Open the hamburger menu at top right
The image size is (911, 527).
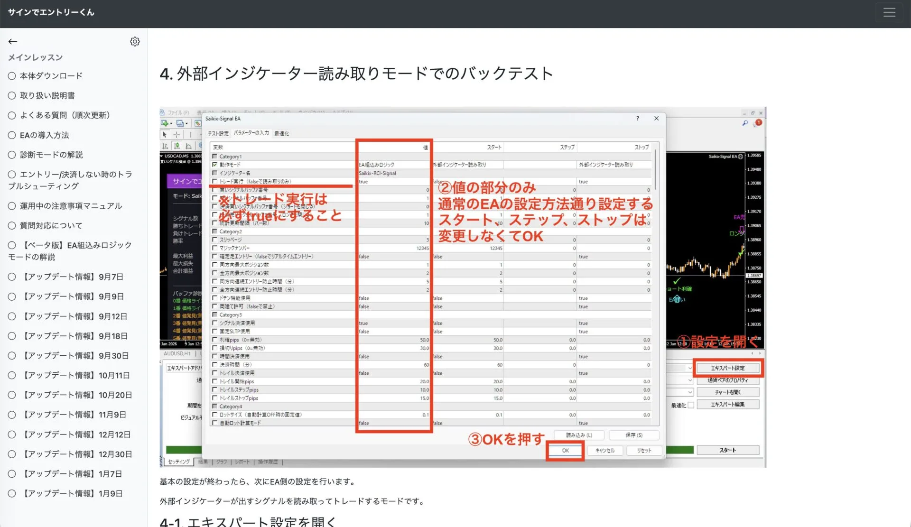coord(890,12)
